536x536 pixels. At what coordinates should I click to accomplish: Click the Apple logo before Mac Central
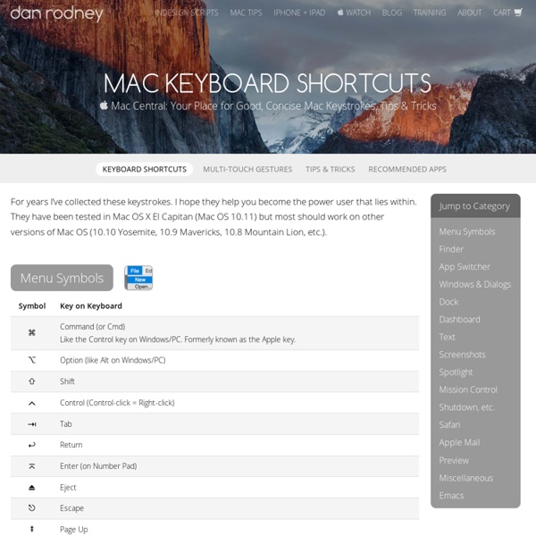(x=104, y=105)
